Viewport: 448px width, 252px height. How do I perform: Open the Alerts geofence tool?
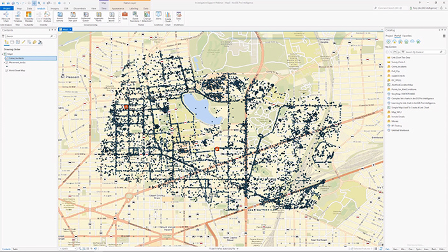coord(158,16)
